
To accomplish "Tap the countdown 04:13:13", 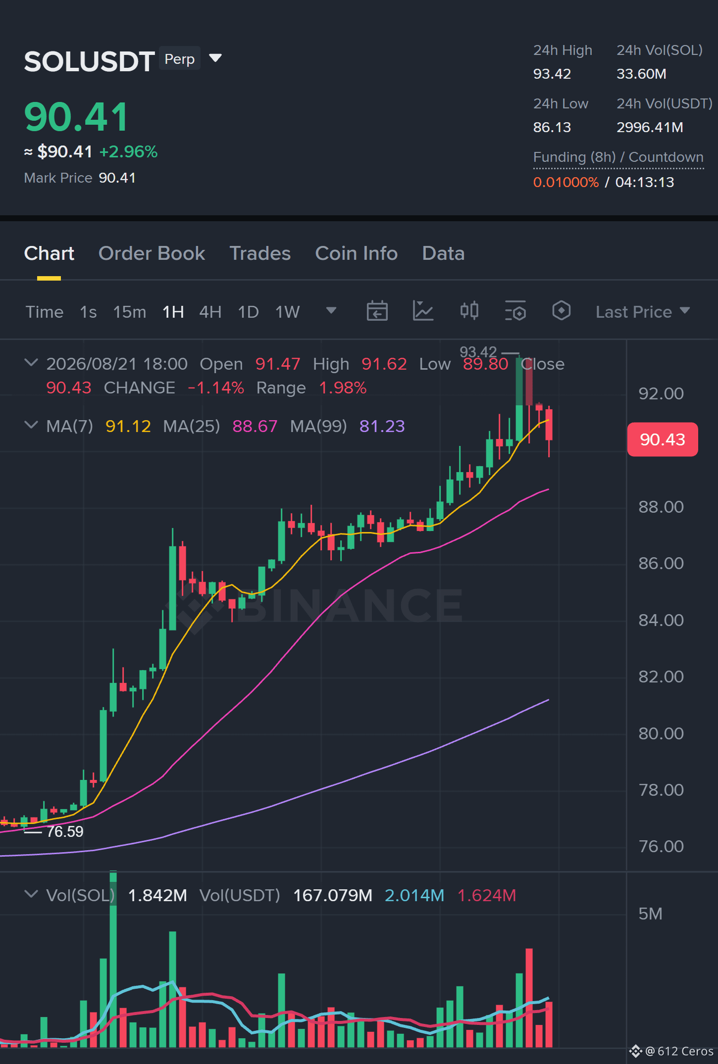I will 645,182.
